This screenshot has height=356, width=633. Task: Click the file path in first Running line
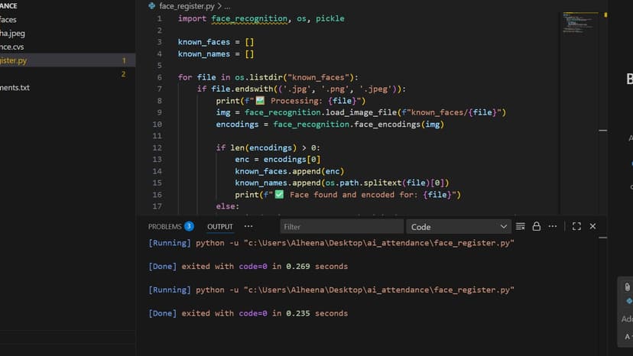click(378, 243)
